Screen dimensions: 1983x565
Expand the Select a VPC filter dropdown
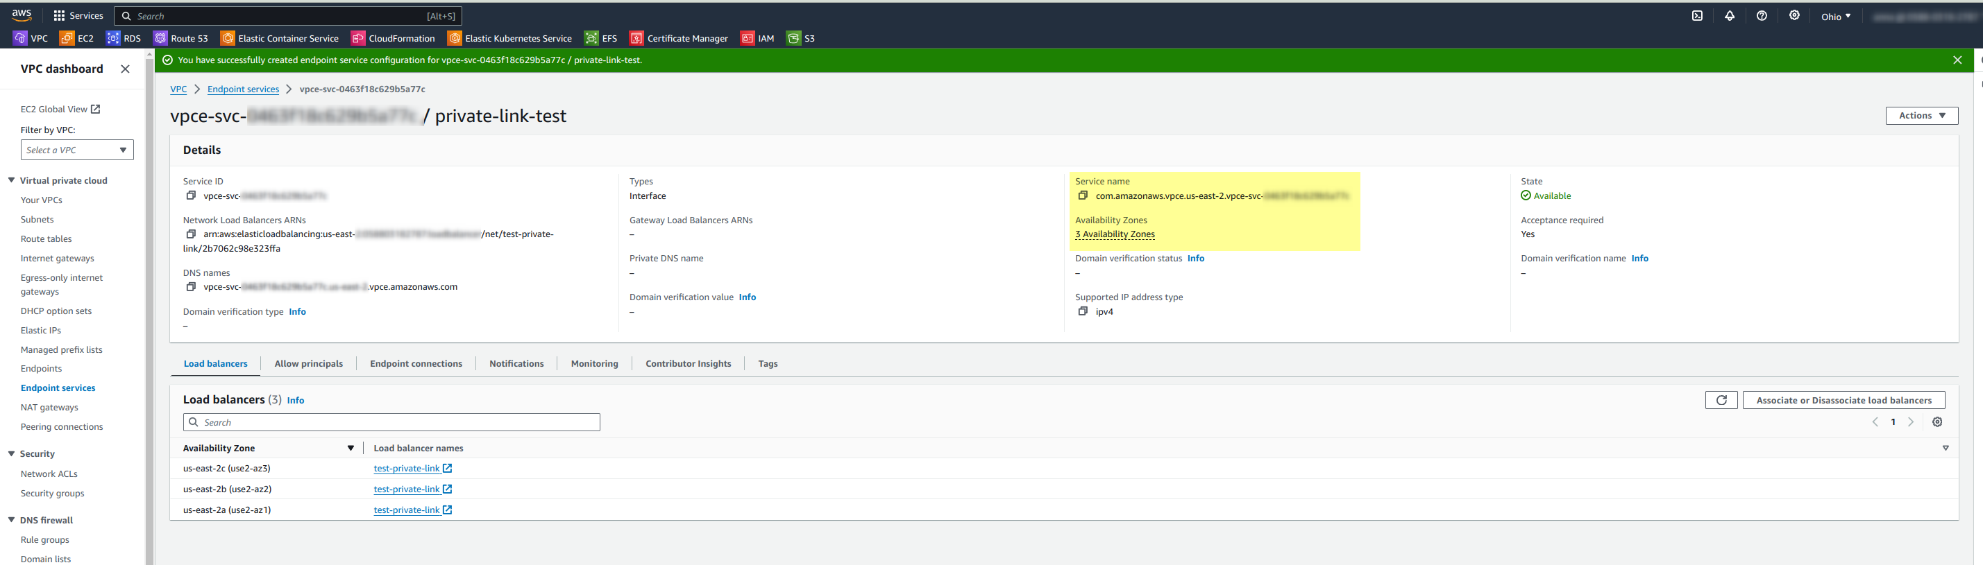(77, 150)
